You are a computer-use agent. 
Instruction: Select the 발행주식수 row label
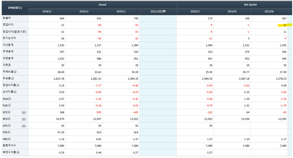pos(9,145)
